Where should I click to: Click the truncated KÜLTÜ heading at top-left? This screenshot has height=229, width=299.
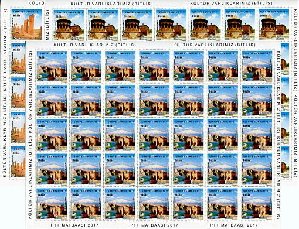point(36,3)
